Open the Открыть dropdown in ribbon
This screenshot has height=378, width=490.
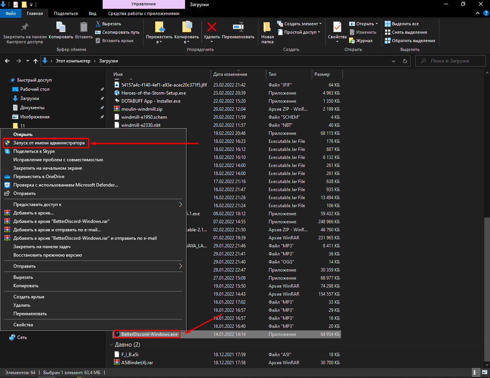pyautogui.click(x=363, y=24)
